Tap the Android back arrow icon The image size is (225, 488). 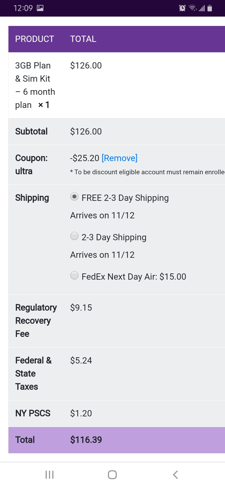[x=175, y=475]
